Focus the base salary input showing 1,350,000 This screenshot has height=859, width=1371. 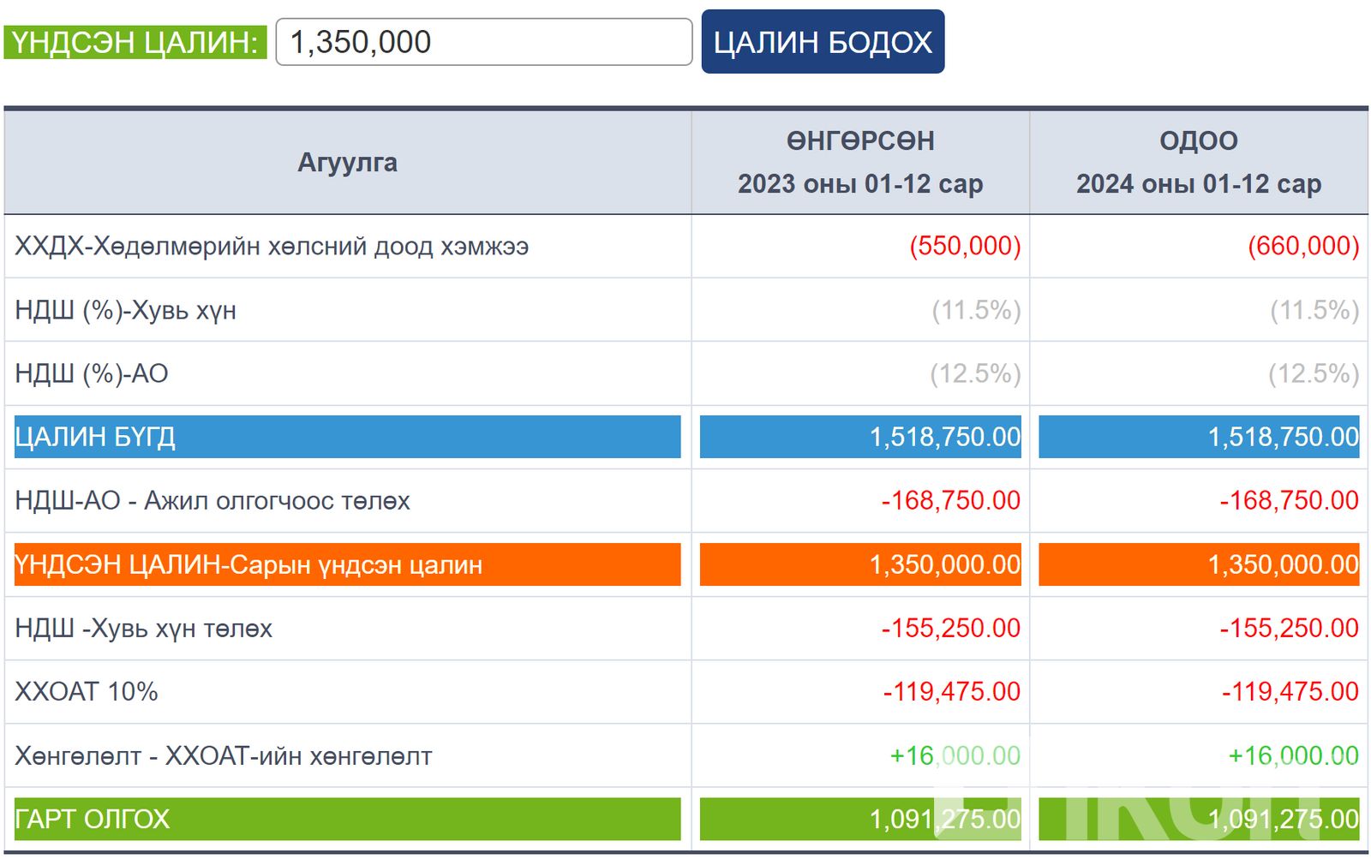tap(483, 42)
